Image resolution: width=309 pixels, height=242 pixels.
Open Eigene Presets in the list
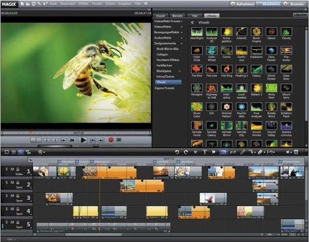[164, 88]
